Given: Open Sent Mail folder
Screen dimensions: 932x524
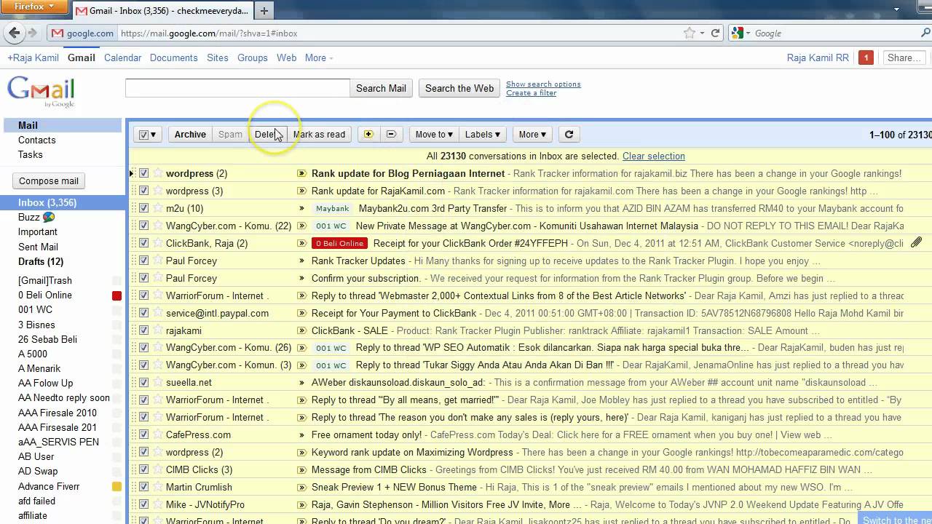Looking at the screenshot, I should click(x=38, y=247).
